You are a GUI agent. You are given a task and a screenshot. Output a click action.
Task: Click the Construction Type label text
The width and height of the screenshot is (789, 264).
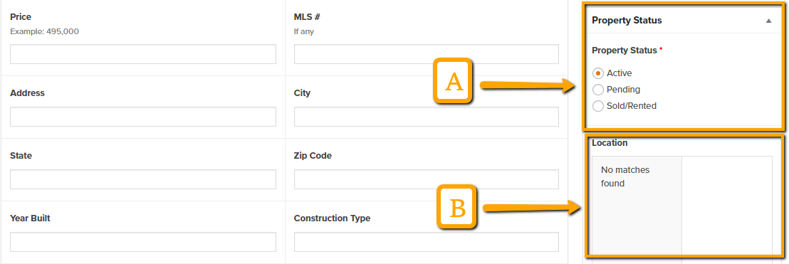(x=332, y=218)
